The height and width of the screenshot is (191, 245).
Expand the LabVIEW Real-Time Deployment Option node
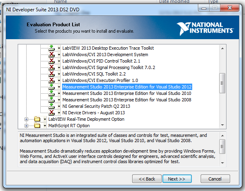click(x=26, y=119)
